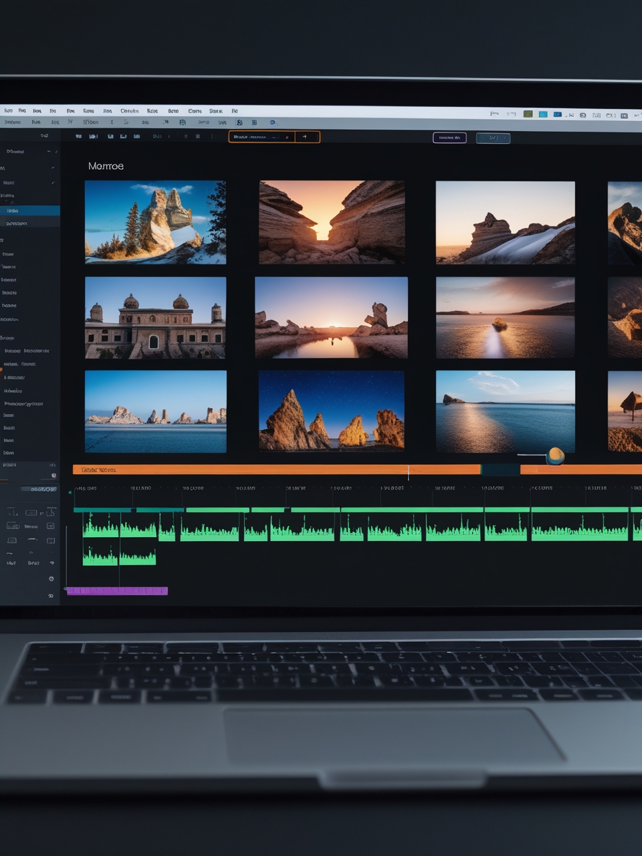Open the orange-outlined dropdown field in the toolbar
642x856 pixels.
click(261, 137)
